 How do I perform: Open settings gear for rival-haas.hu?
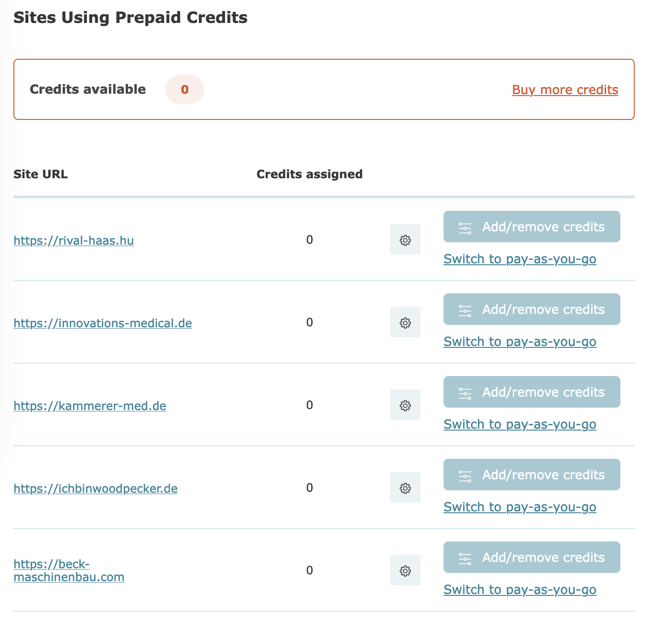[405, 239]
